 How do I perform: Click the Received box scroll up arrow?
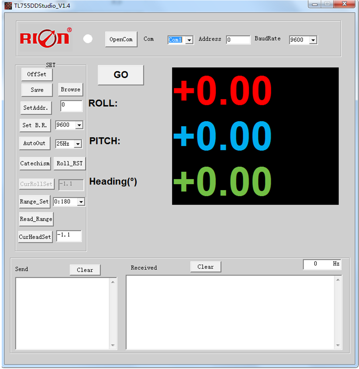coord(338,280)
